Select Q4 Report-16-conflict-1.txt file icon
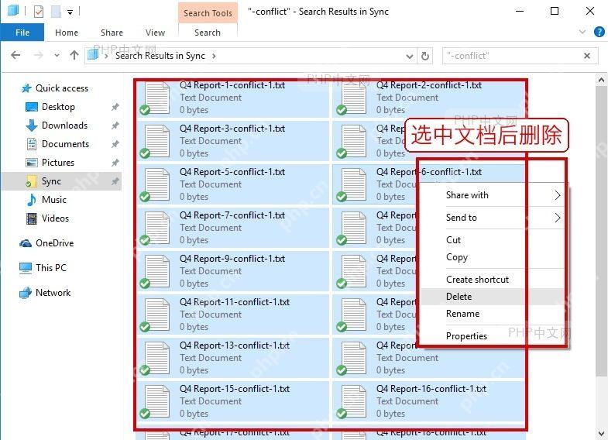 click(x=352, y=402)
